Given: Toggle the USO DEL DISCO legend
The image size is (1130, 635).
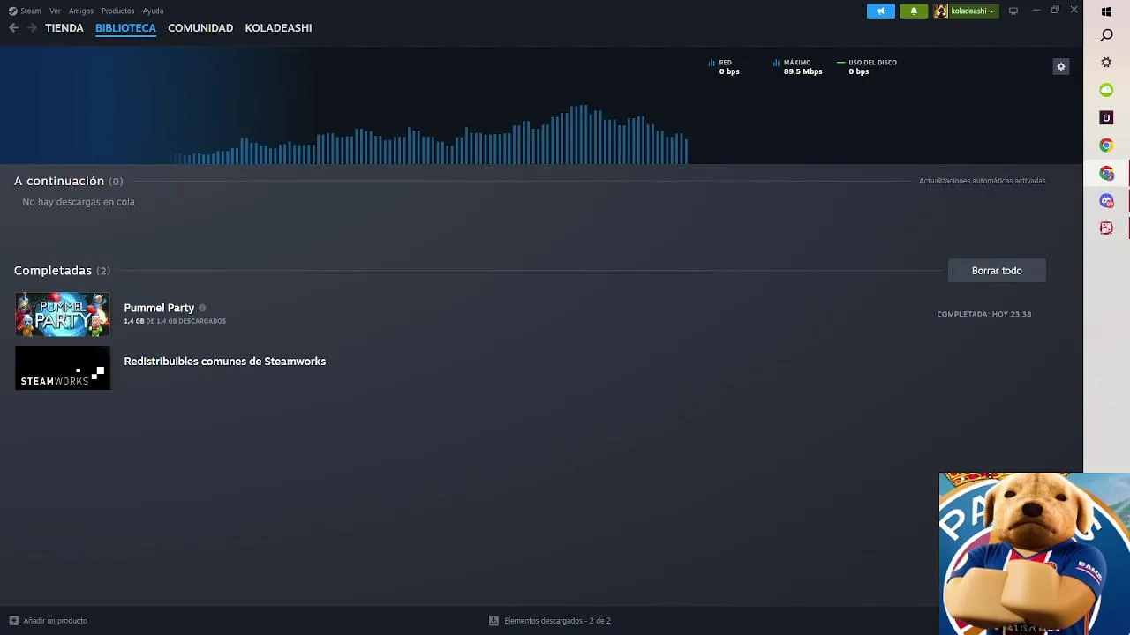Looking at the screenshot, I should click(x=867, y=67).
